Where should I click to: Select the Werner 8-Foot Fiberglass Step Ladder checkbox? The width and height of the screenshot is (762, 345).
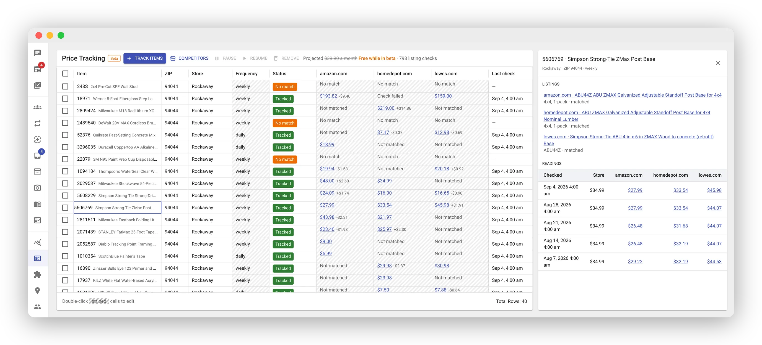65,99
